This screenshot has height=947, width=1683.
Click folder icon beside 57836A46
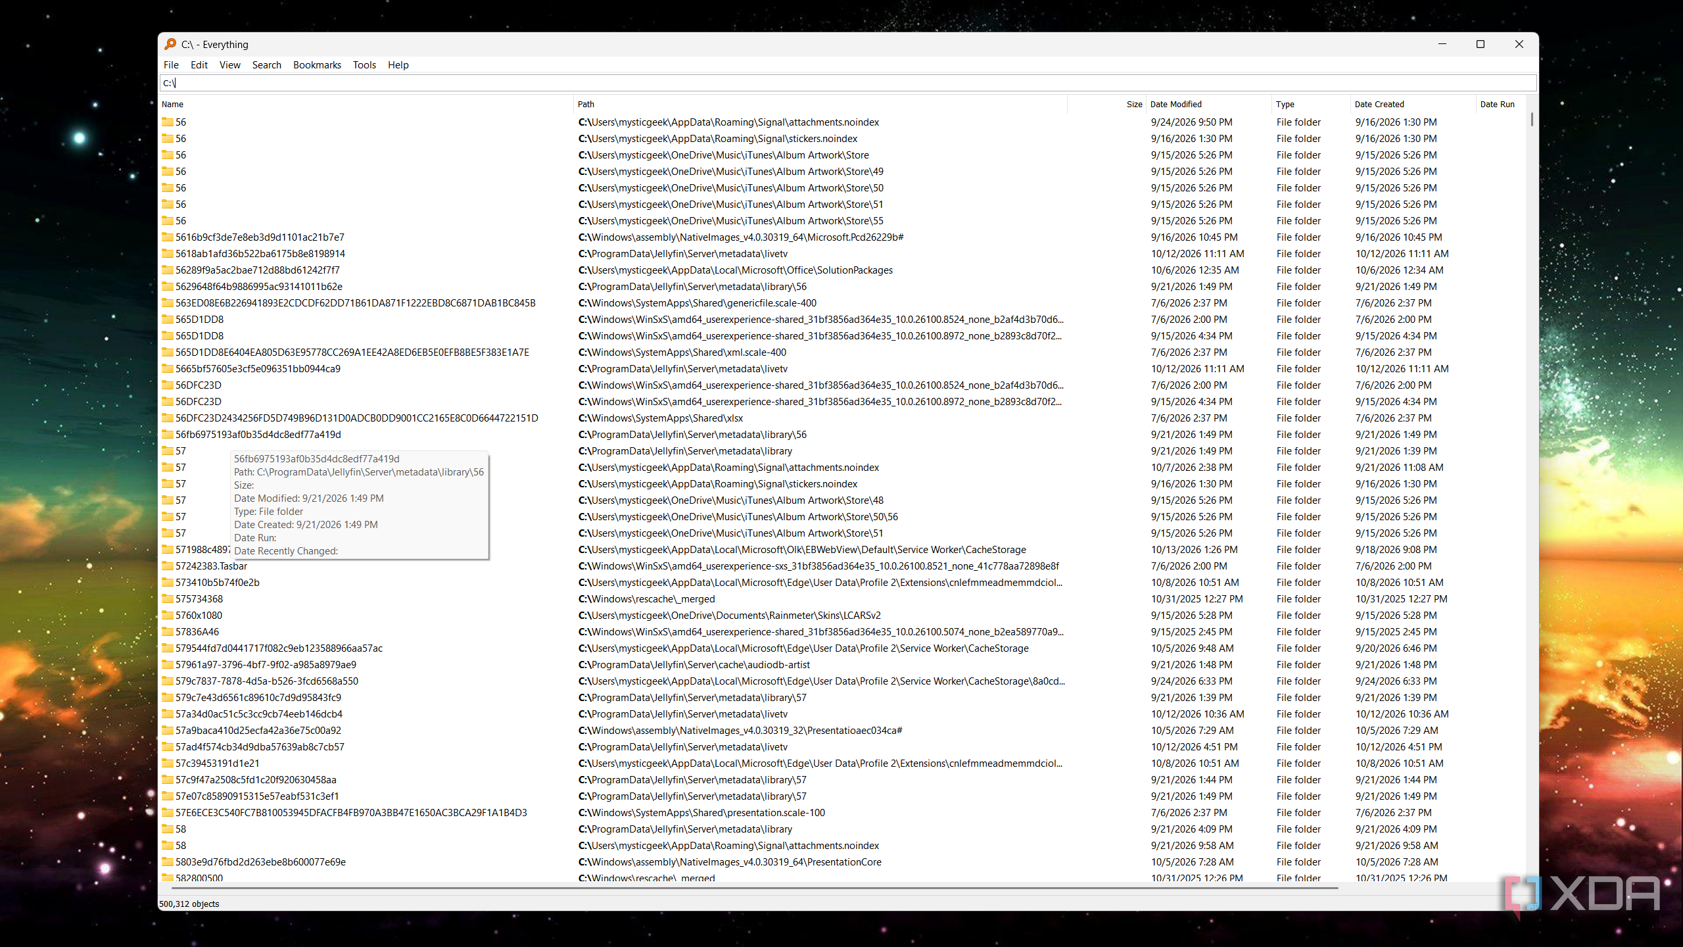coord(168,631)
